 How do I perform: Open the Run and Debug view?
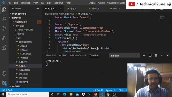coord(4,38)
